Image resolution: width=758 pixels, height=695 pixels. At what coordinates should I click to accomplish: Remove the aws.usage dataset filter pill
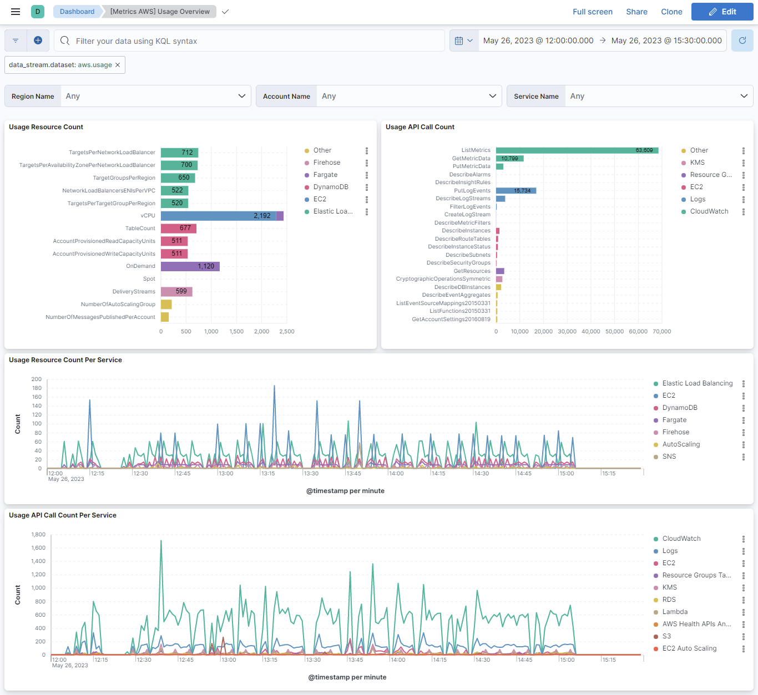(x=117, y=64)
